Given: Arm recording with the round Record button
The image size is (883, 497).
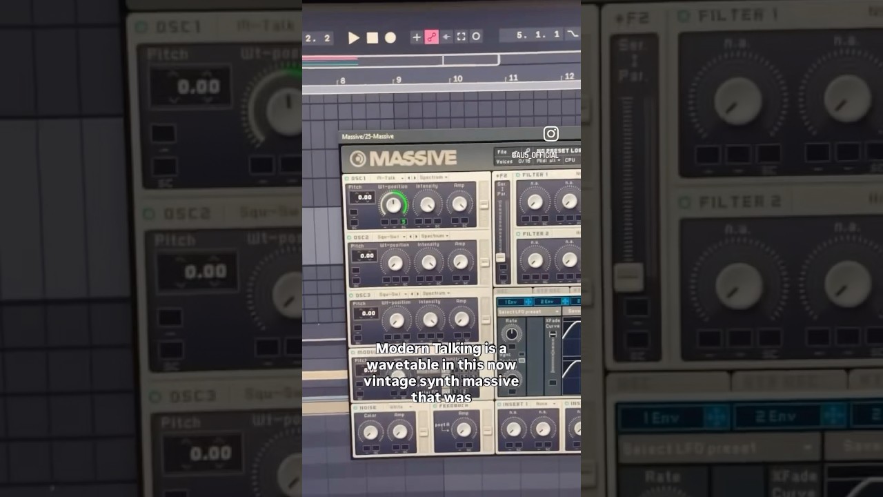Looking at the screenshot, I should tap(390, 38).
